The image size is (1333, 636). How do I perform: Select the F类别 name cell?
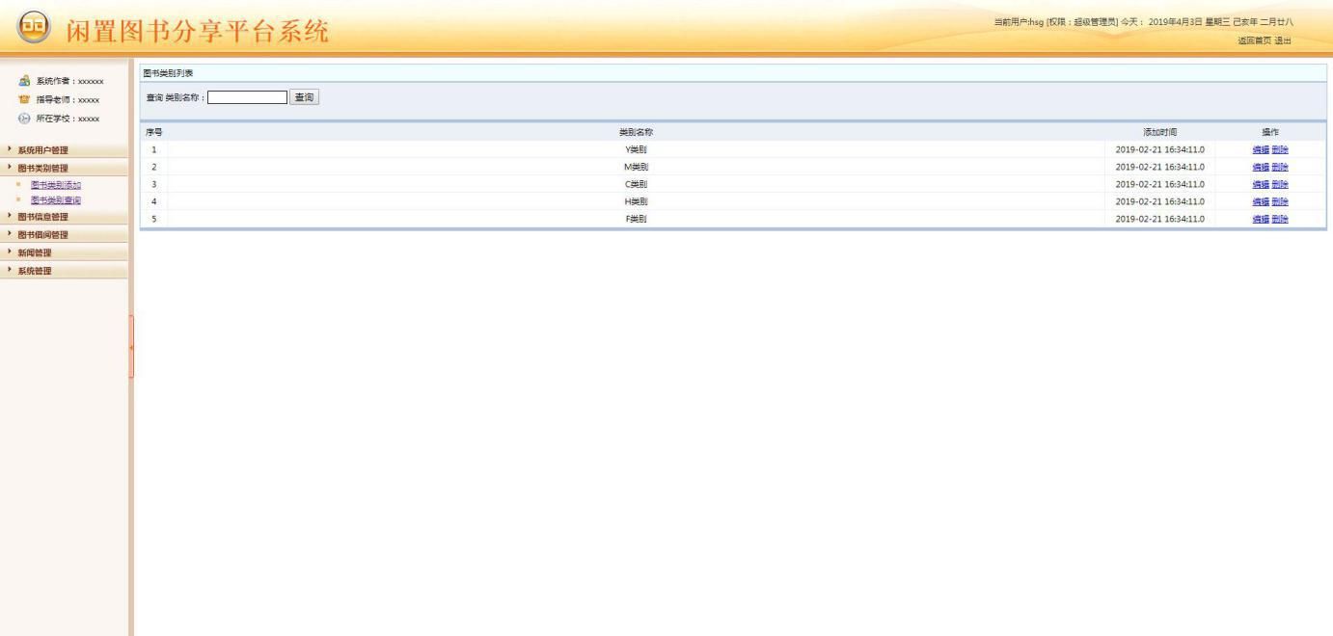pos(636,219)
